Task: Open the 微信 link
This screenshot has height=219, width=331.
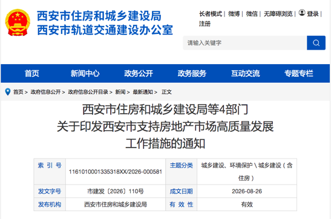Action: [252, 14]
